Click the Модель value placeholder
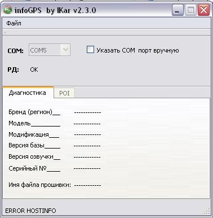The height and width of the screenshot is (218, 213). pyautogui.click(x=87, y=124)
